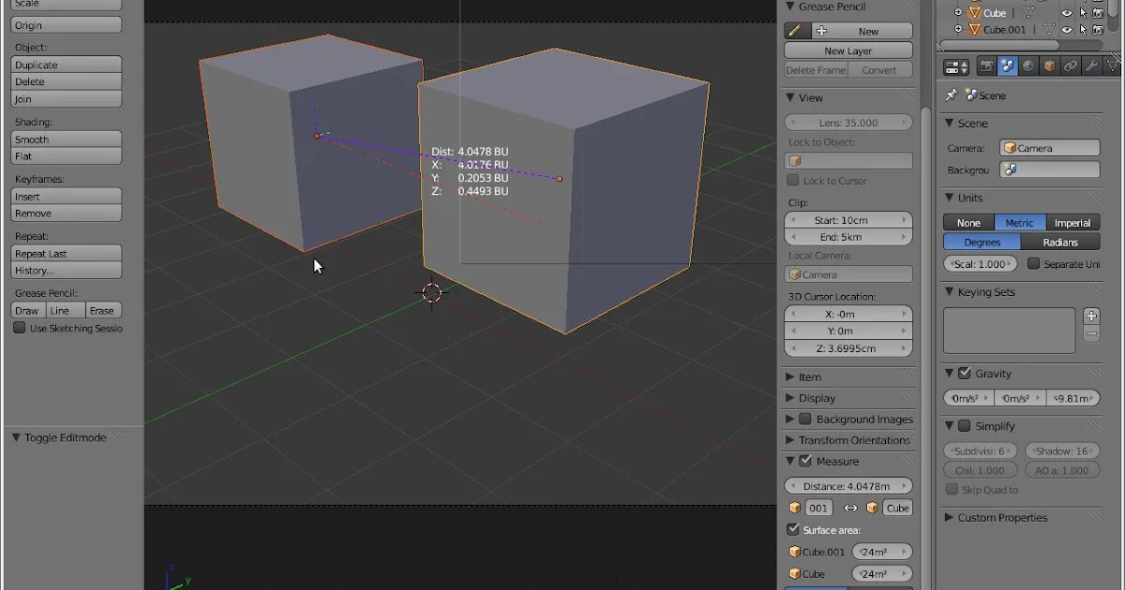Uncheck the Measure panel checkbox
The height and width of the screenshot is (590, 1125).
(x=804, y=461)
